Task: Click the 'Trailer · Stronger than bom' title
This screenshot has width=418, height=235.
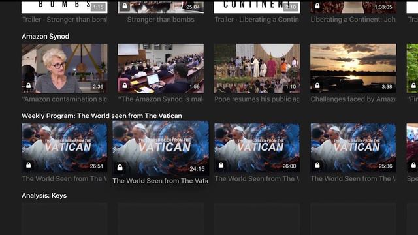Action: [65, 20]
